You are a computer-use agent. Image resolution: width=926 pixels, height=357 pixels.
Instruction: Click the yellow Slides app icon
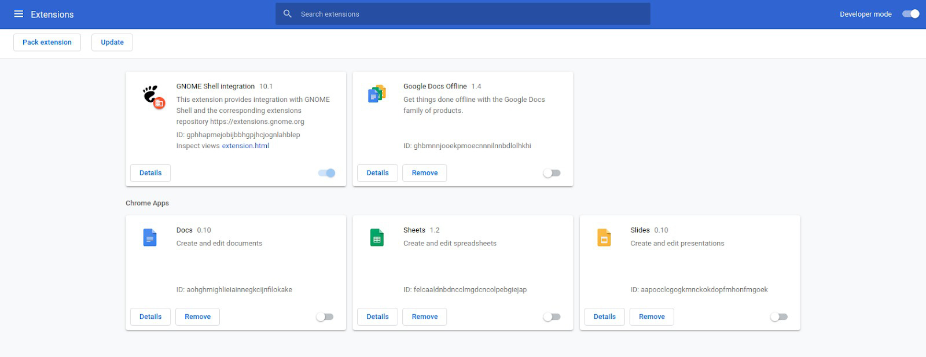604,237
